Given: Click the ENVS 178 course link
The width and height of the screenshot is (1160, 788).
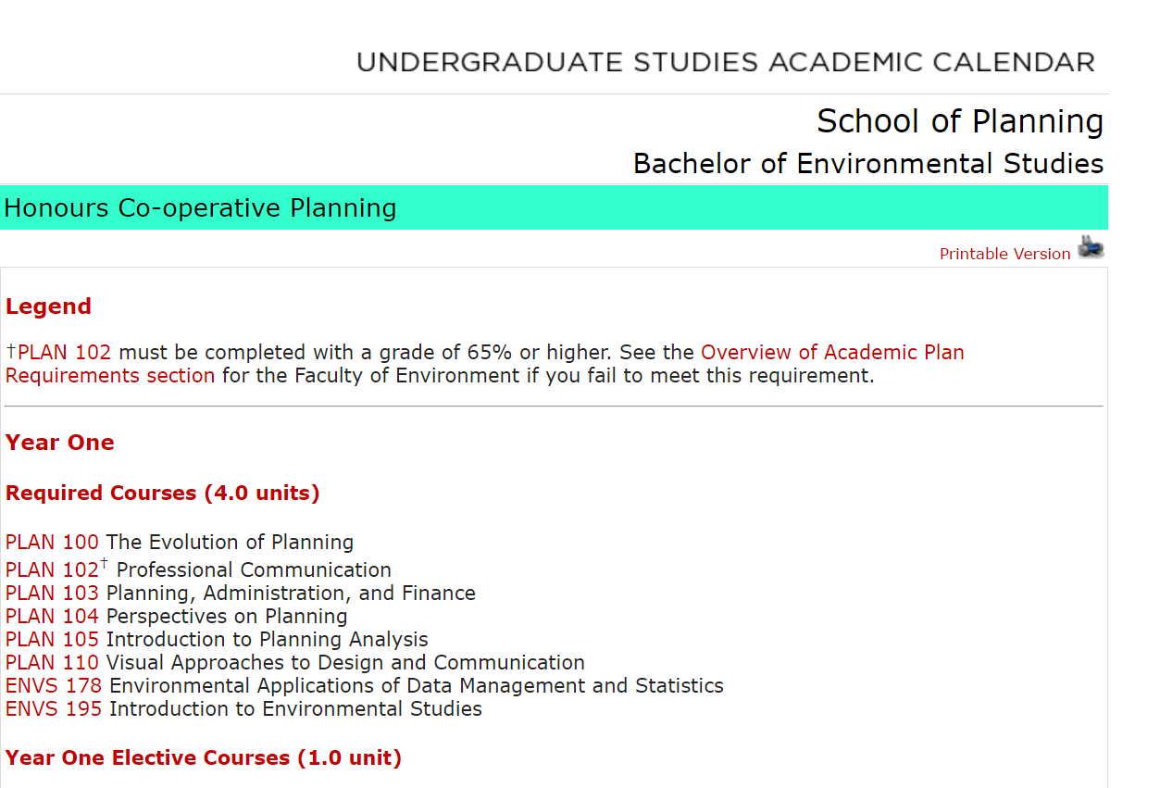Looking at the screenshot, I should [54, 686].
